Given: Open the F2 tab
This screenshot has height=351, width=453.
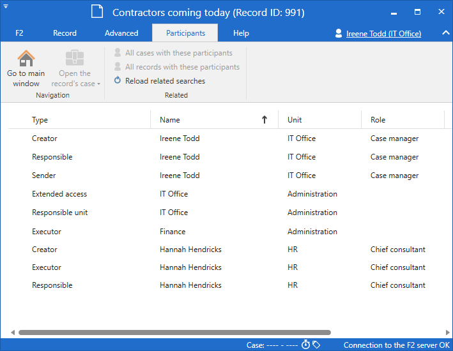Looking at the screenshot, I should pyautogui.click(x=19, y=33).
